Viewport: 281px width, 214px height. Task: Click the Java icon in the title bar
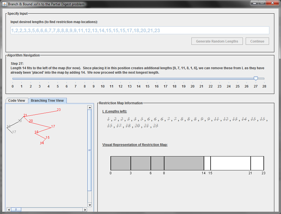(4, 4)
